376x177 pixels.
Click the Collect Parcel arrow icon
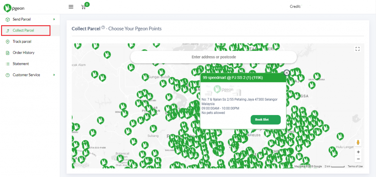pos(8,31)
